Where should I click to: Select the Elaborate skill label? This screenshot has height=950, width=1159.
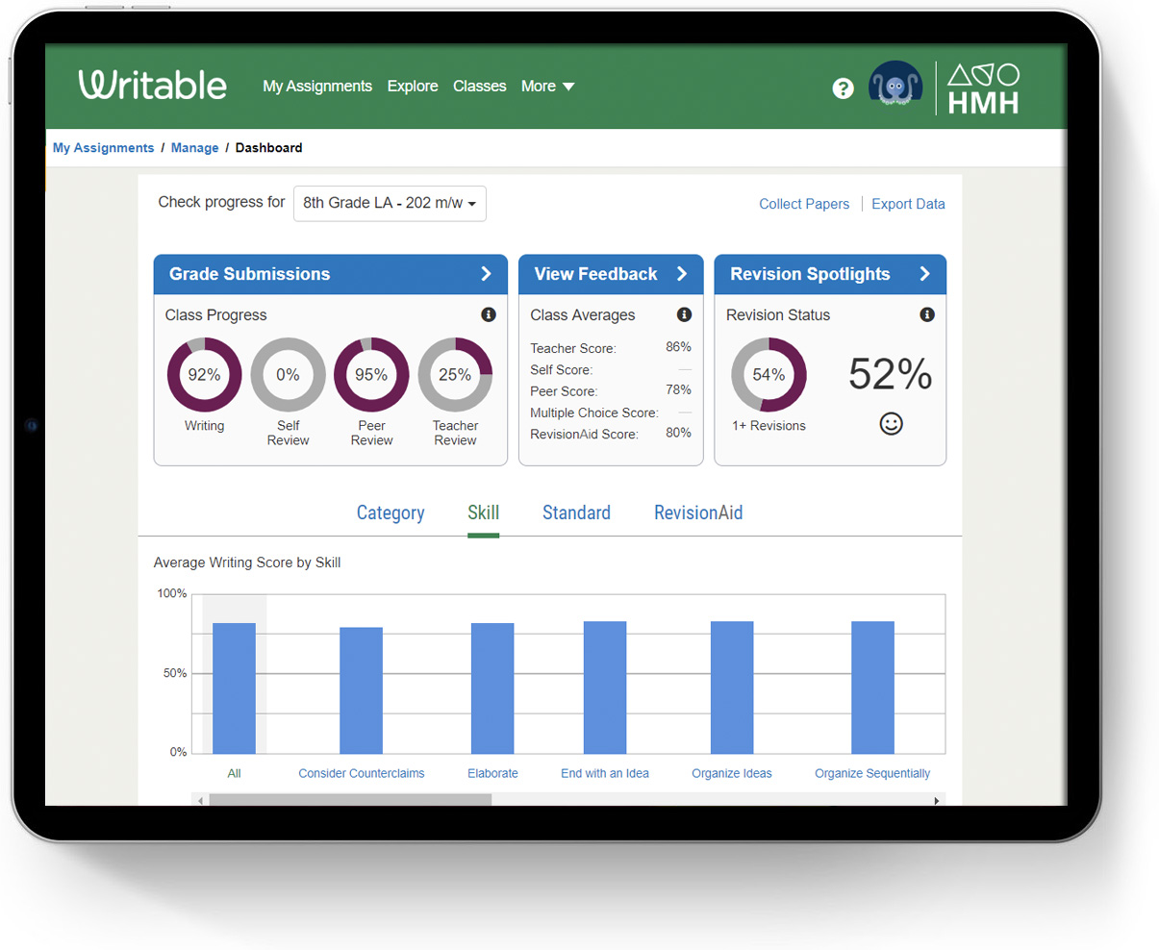[492, 773]
